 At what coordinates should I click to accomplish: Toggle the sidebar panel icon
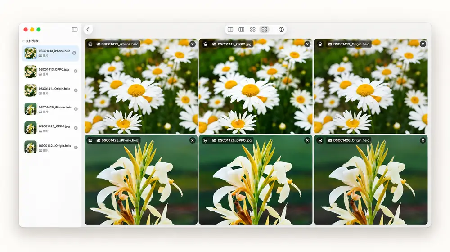pos(75,30)
